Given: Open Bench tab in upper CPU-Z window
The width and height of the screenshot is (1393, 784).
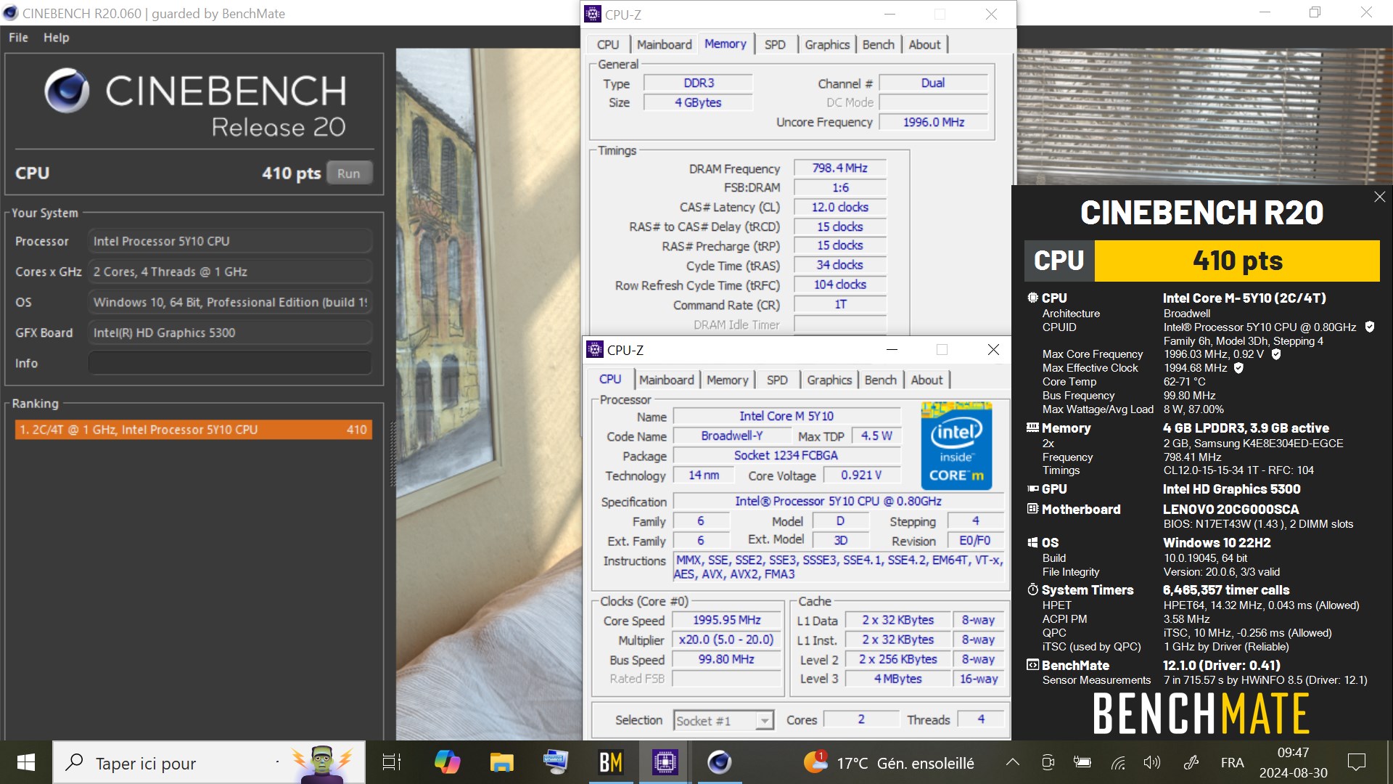Looking at the screenshot, I should click(878, 44).
